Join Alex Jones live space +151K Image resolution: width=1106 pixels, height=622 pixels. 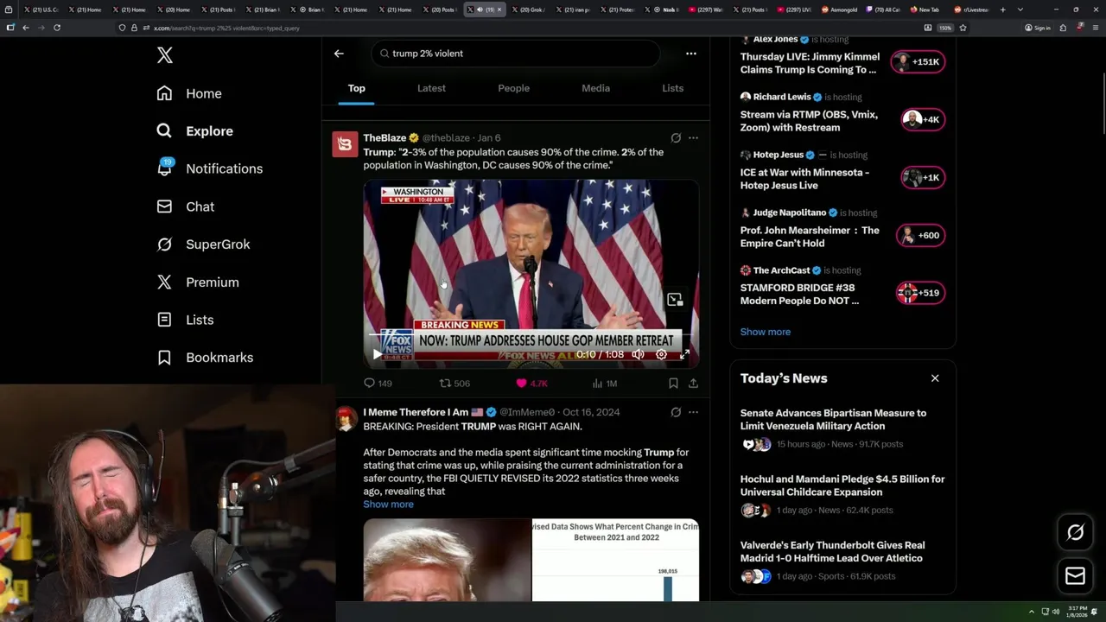coord(918,62)
